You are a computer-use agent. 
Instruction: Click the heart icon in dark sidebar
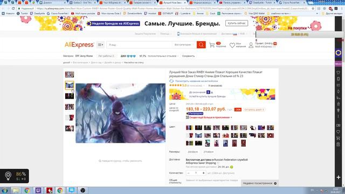tap(338, 131)
